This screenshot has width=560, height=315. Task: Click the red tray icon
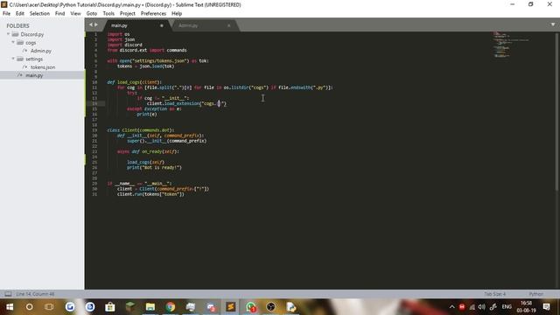click(462, 307)
